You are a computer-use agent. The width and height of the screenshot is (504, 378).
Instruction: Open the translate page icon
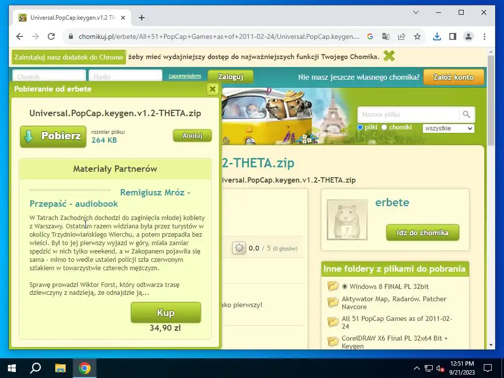[x=386, y=36]
